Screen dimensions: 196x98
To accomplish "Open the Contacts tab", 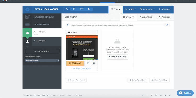I will coord(147,9).
